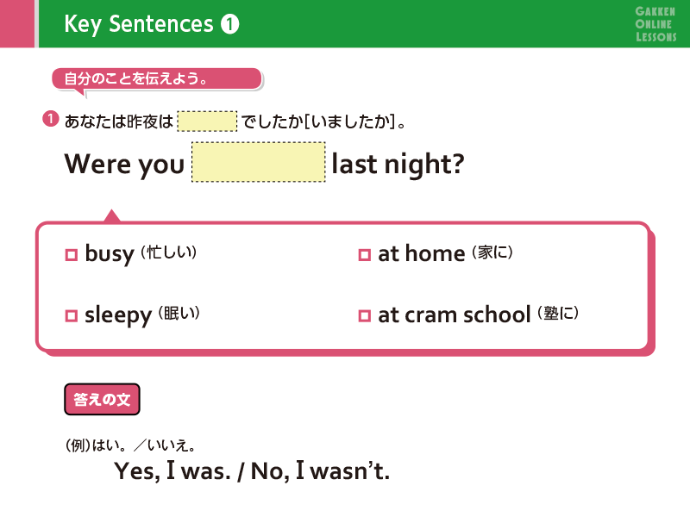Tick the sleepy checkbox
690x517 pixels.
pos(72,316)
